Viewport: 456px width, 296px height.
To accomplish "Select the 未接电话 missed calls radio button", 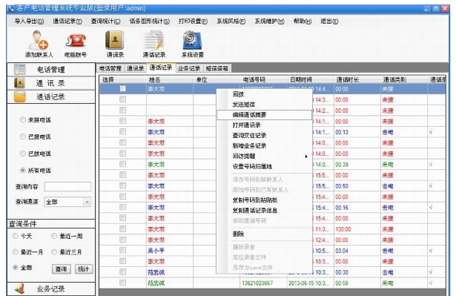I will click(23, 119).
